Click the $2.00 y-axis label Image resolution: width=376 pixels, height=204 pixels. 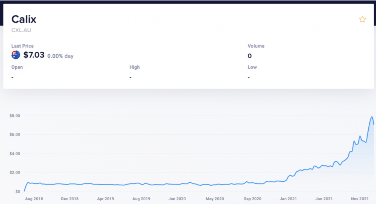(15, 172)
